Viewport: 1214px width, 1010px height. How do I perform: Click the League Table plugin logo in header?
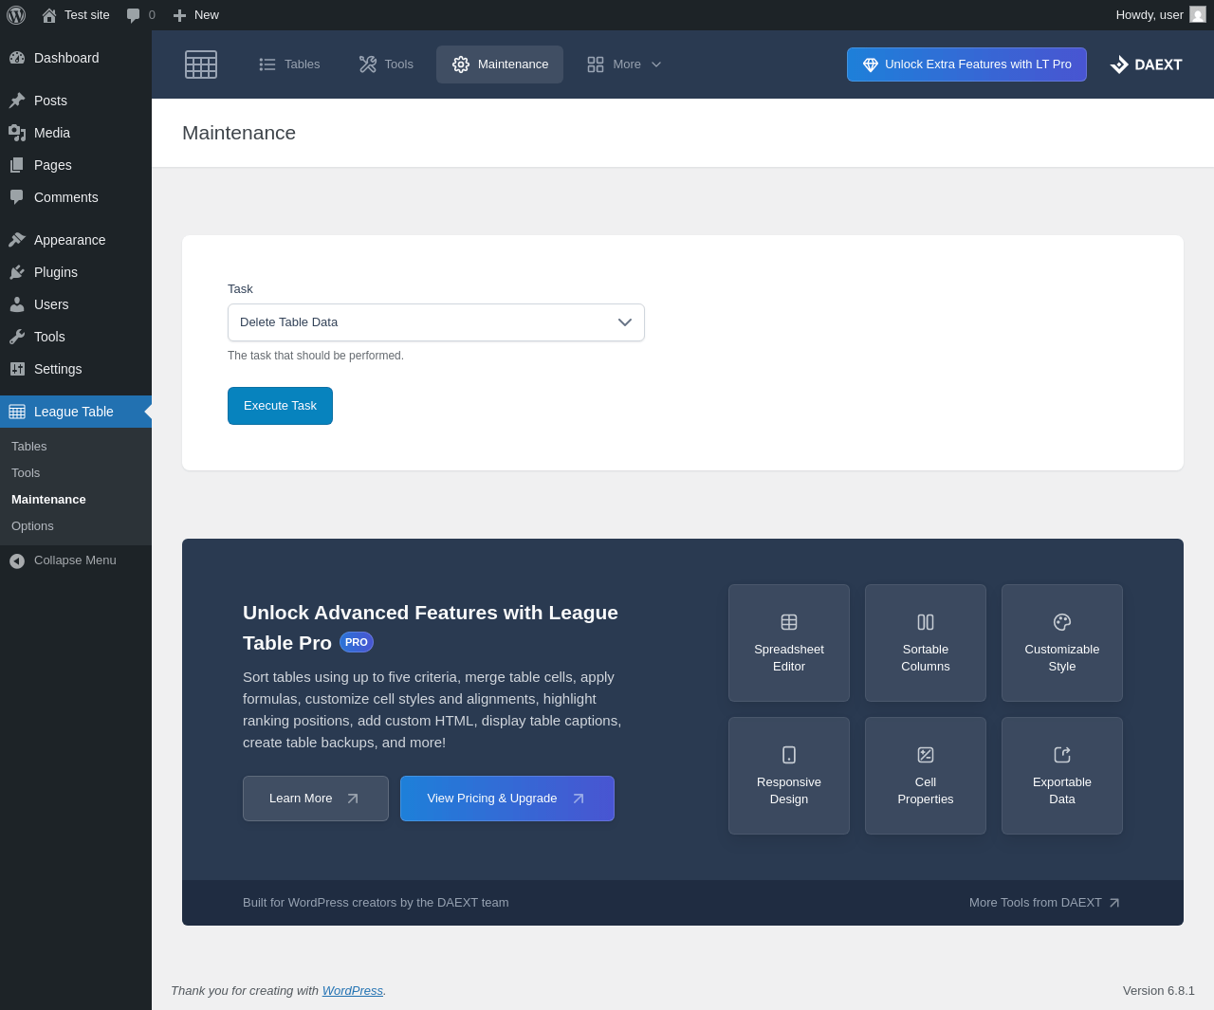point(201,64)
